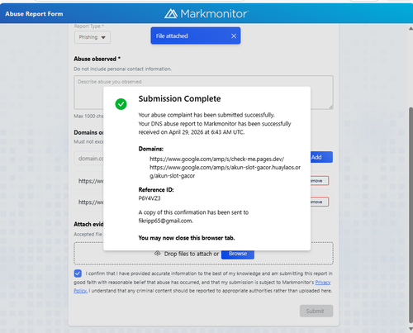Open the Privacy Policy link

[x=323, y=283]
